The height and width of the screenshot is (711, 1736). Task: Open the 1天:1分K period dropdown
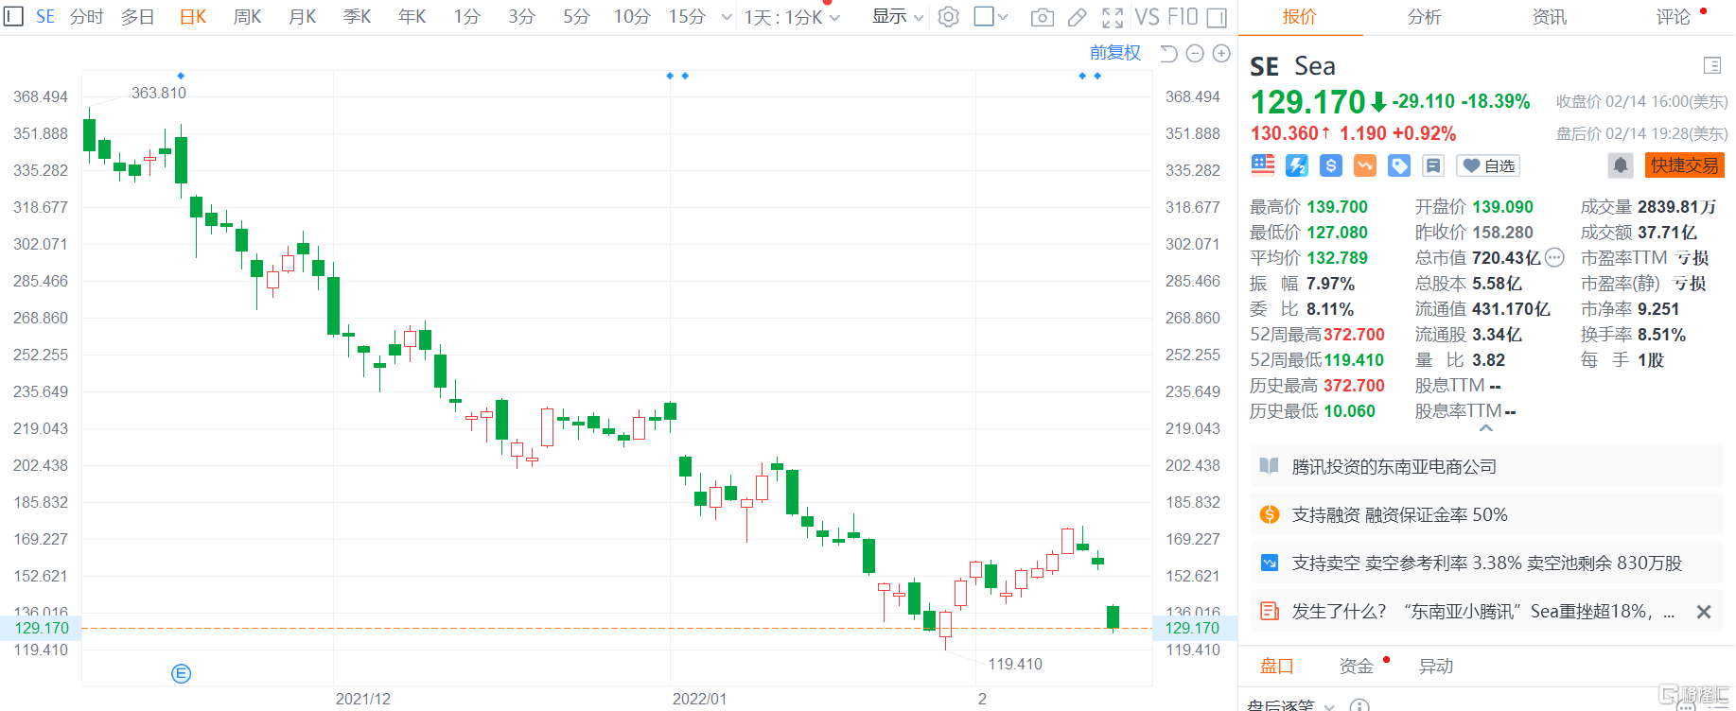point(792,17)
